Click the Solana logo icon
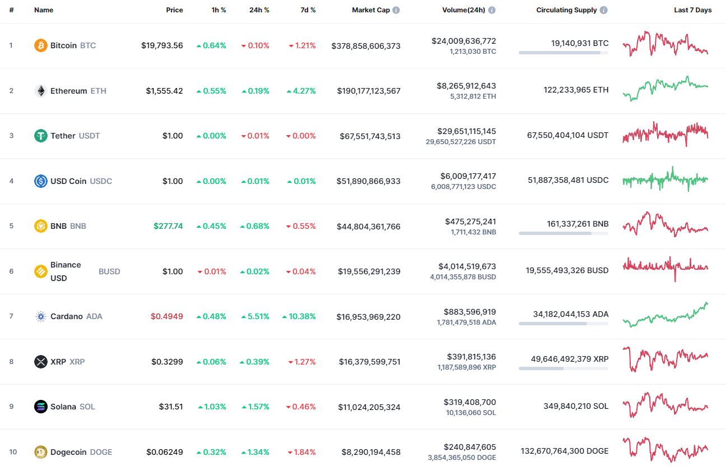726x470 pixels. pyautogui.click(x=40, y=407)
